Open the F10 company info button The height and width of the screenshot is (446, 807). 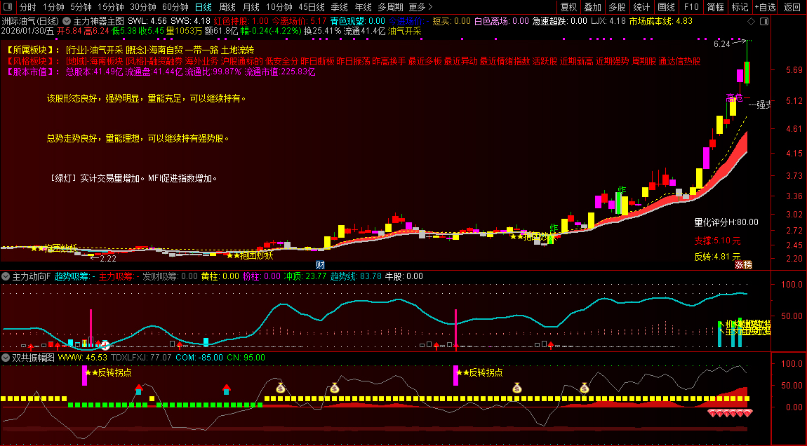(691, 7)
